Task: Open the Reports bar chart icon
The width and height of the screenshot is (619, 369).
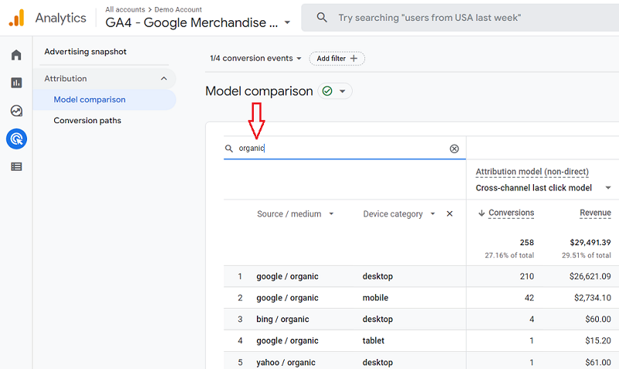Action: [x=16, y=83]
